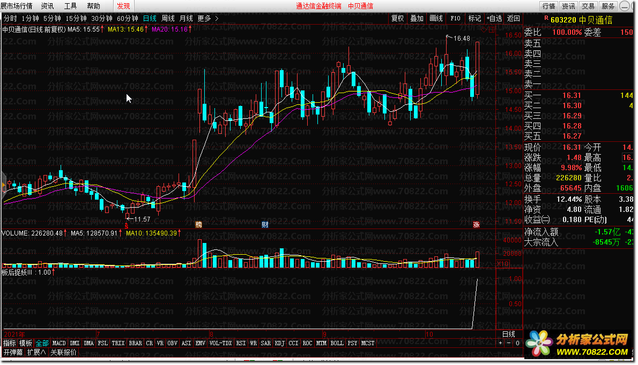Image resolution: width=638 pixels, height=365 pixels.
Task: Switch to the 15分钟 period
Action: [76, 18]
